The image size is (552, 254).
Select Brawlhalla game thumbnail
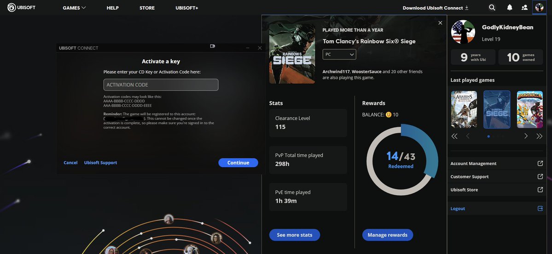tap(530, 109)
